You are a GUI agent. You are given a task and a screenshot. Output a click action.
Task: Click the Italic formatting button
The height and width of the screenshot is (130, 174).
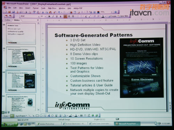[x=53, y=17]
